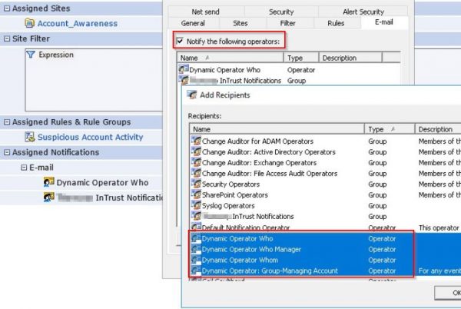
Task: Click the Suspicious Account Activity rule icon
Action: click(30, 137)
